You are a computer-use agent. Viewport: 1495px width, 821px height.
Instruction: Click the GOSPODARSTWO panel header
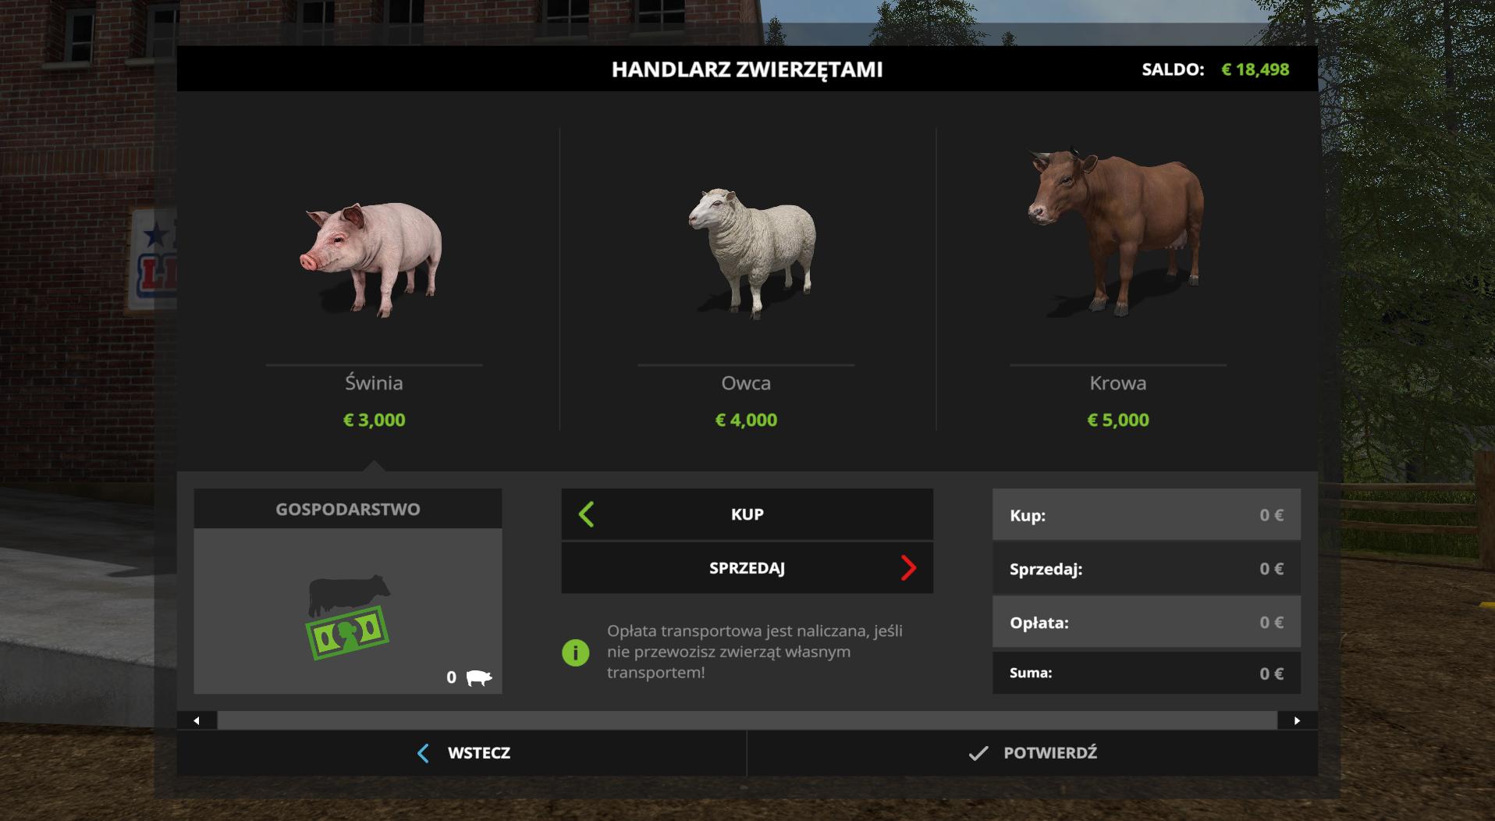(348, 509)
